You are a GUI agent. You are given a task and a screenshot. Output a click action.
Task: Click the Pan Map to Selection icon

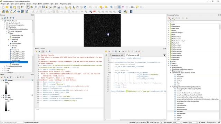pyautogui.click(x=32, y=7)
